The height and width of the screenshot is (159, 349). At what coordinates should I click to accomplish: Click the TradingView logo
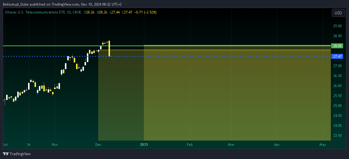17,154
